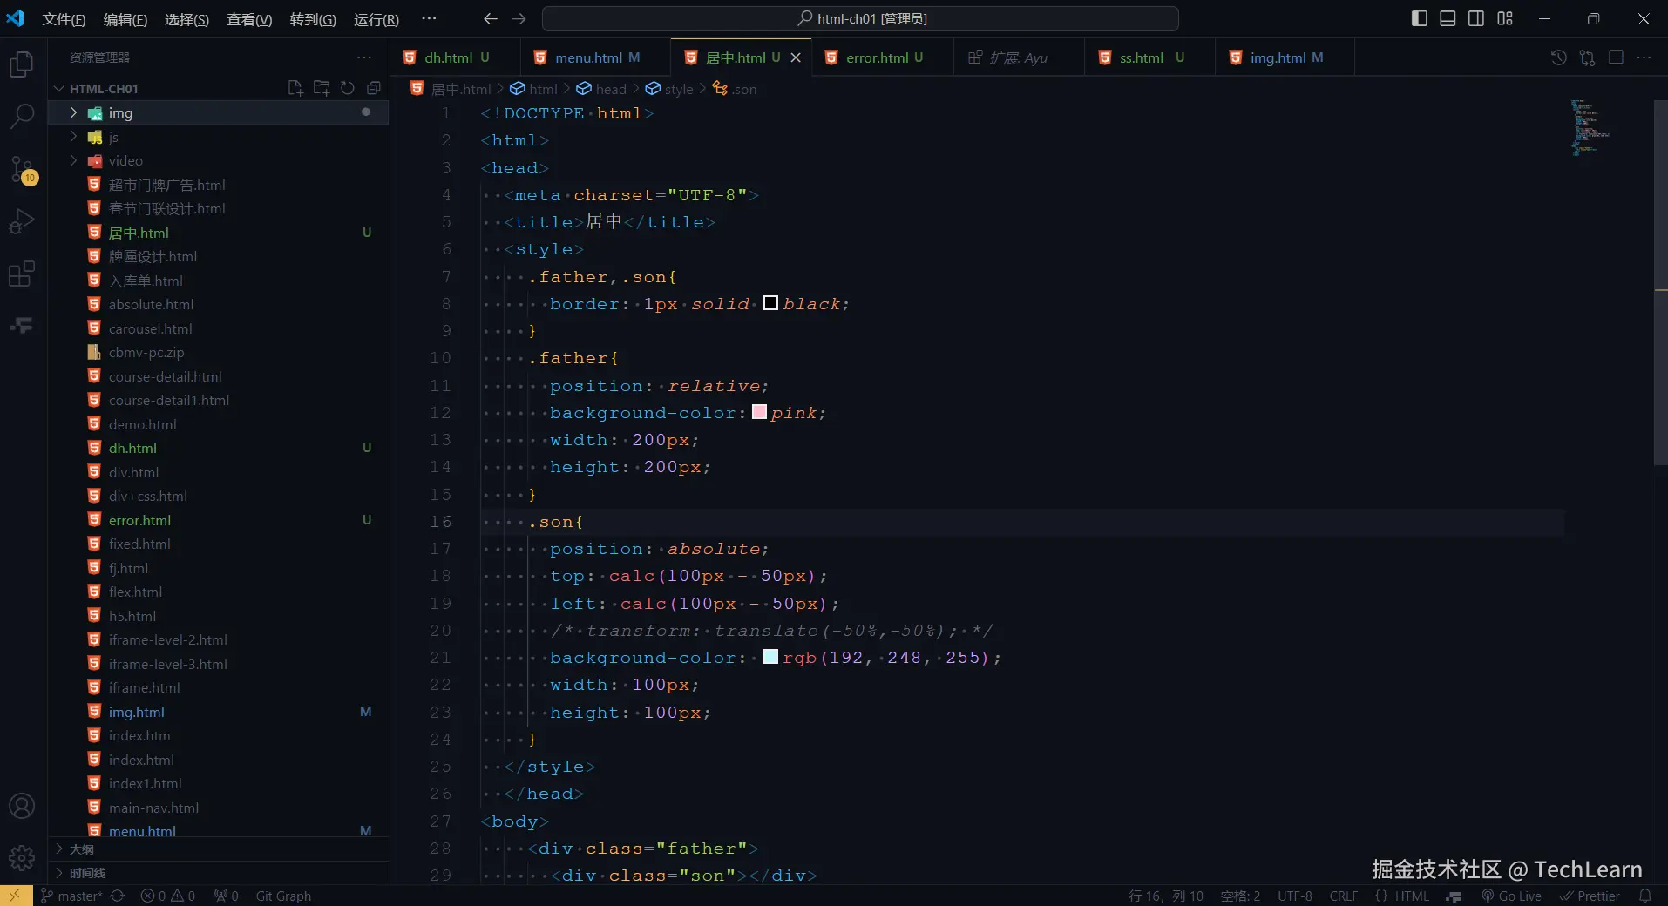Viewport: 1668px width, 906px height.
Task: Toggle the bottom panel visibility
Action: [1448, 18]
